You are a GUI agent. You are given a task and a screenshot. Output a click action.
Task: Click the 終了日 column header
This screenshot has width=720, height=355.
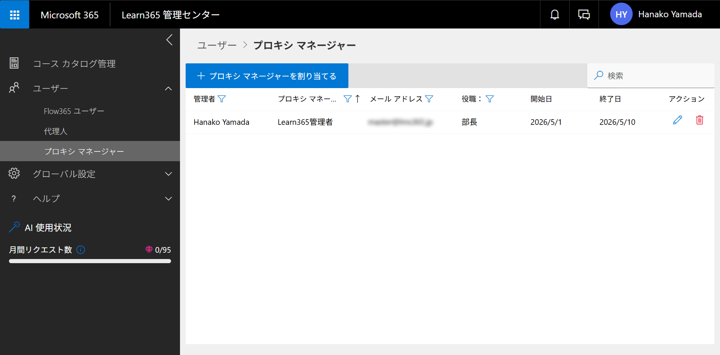610,99
